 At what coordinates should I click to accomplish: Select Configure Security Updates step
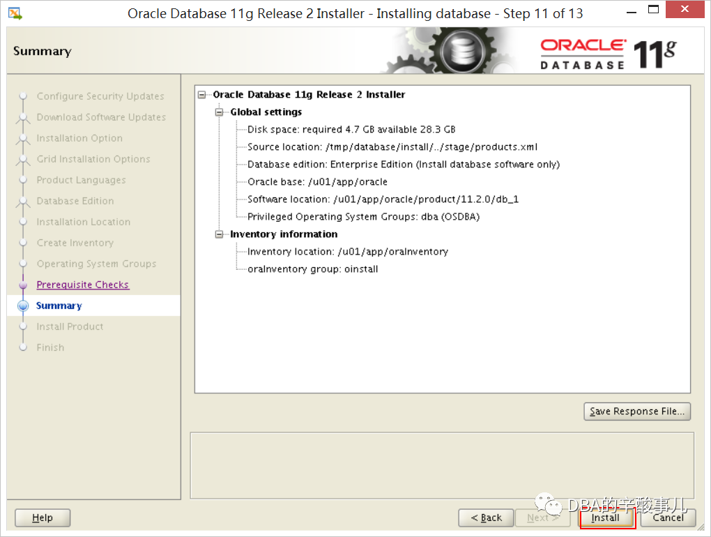click(100, 96)
